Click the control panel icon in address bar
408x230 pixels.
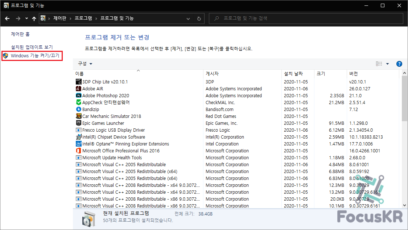click(43, 18)
